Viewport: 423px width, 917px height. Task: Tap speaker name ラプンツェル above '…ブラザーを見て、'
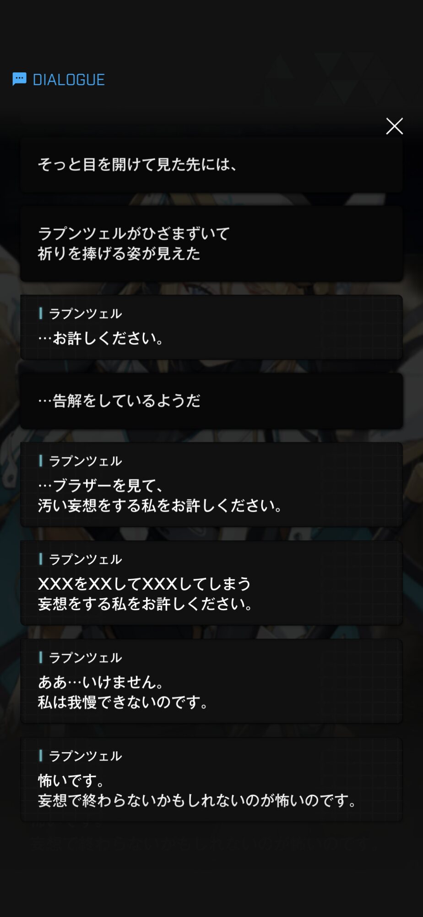(x=85, y=461)
